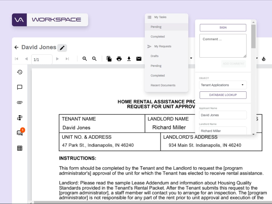Zoom in on the document
Viewport: 272px width, 204px height.
85,59
